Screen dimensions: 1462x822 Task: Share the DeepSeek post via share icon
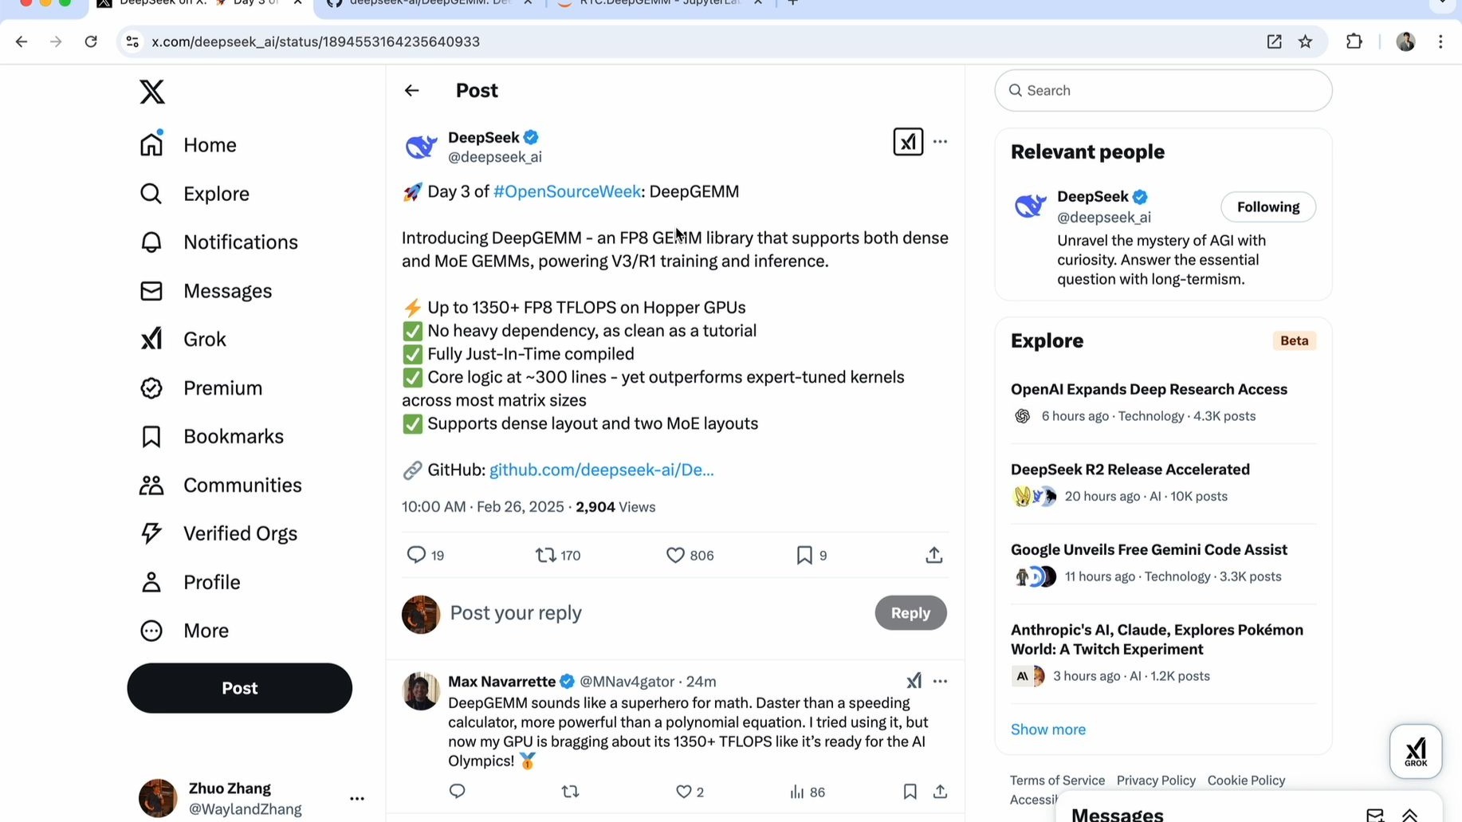[934, 555]
